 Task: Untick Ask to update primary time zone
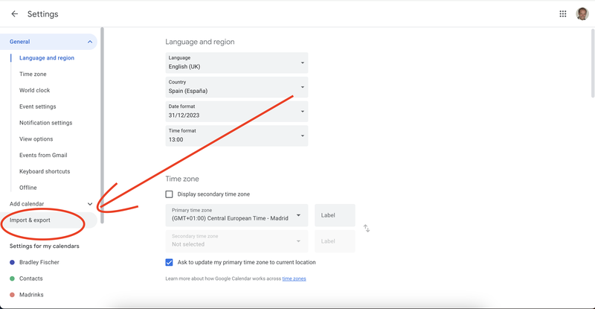pyautogui.click(x=170, y=262)
